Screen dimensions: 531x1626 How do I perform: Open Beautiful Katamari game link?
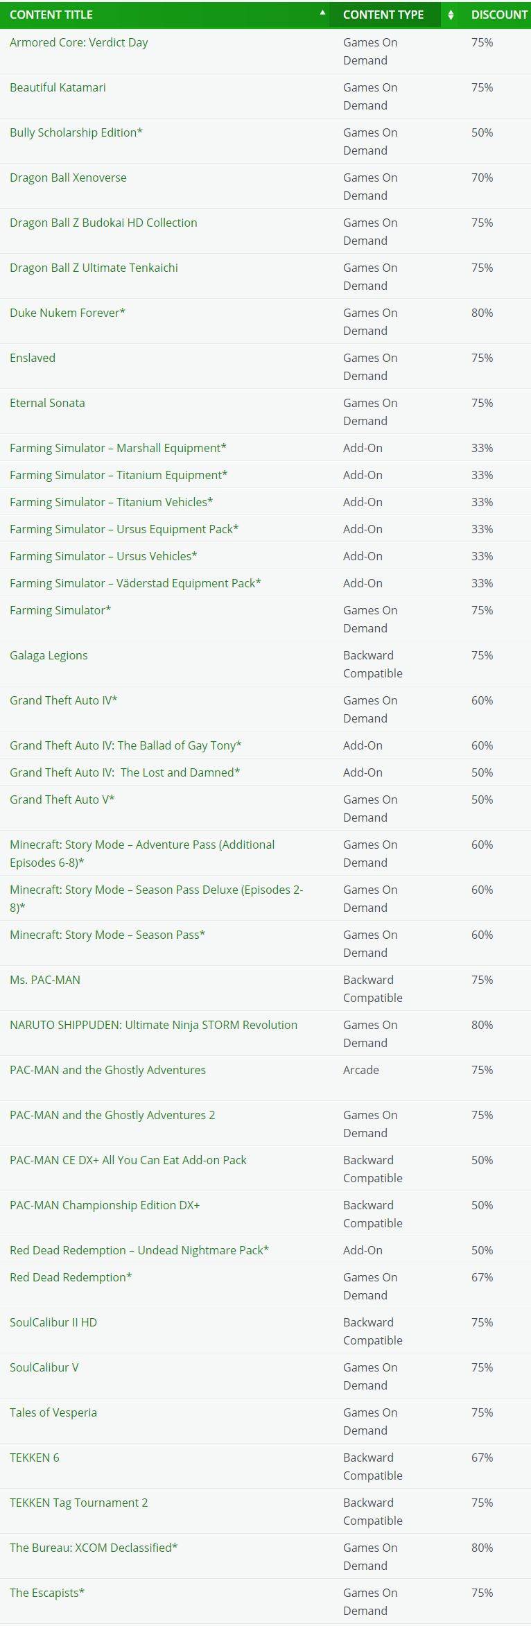(58, 87)
